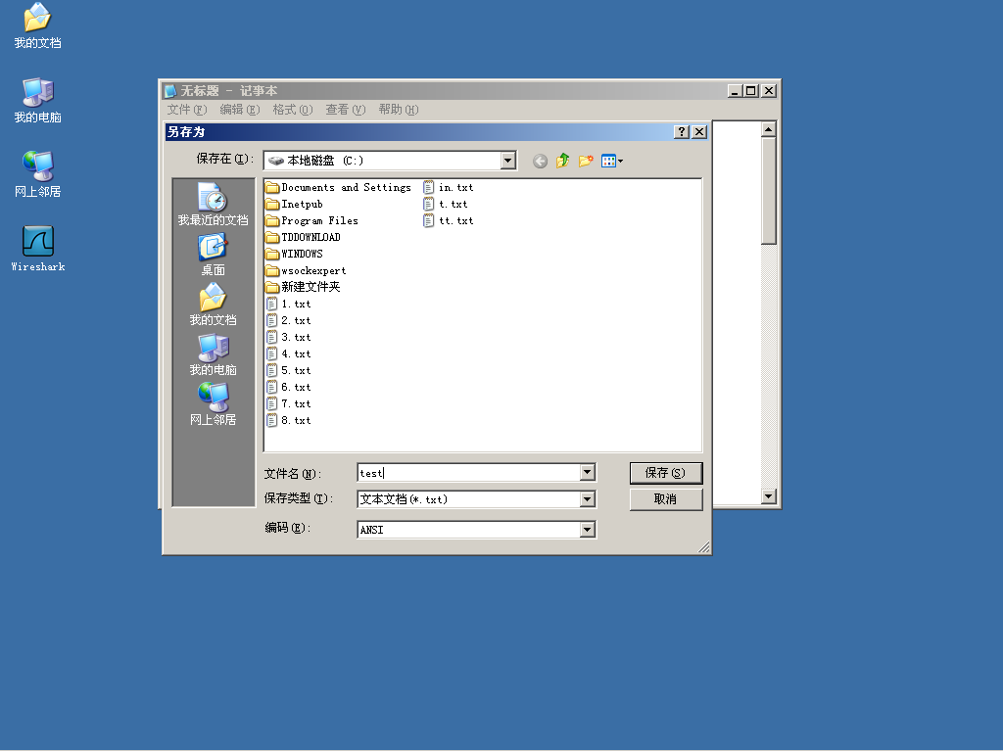
Task: Launch Wireshark from the desktop
Action: 38,249
